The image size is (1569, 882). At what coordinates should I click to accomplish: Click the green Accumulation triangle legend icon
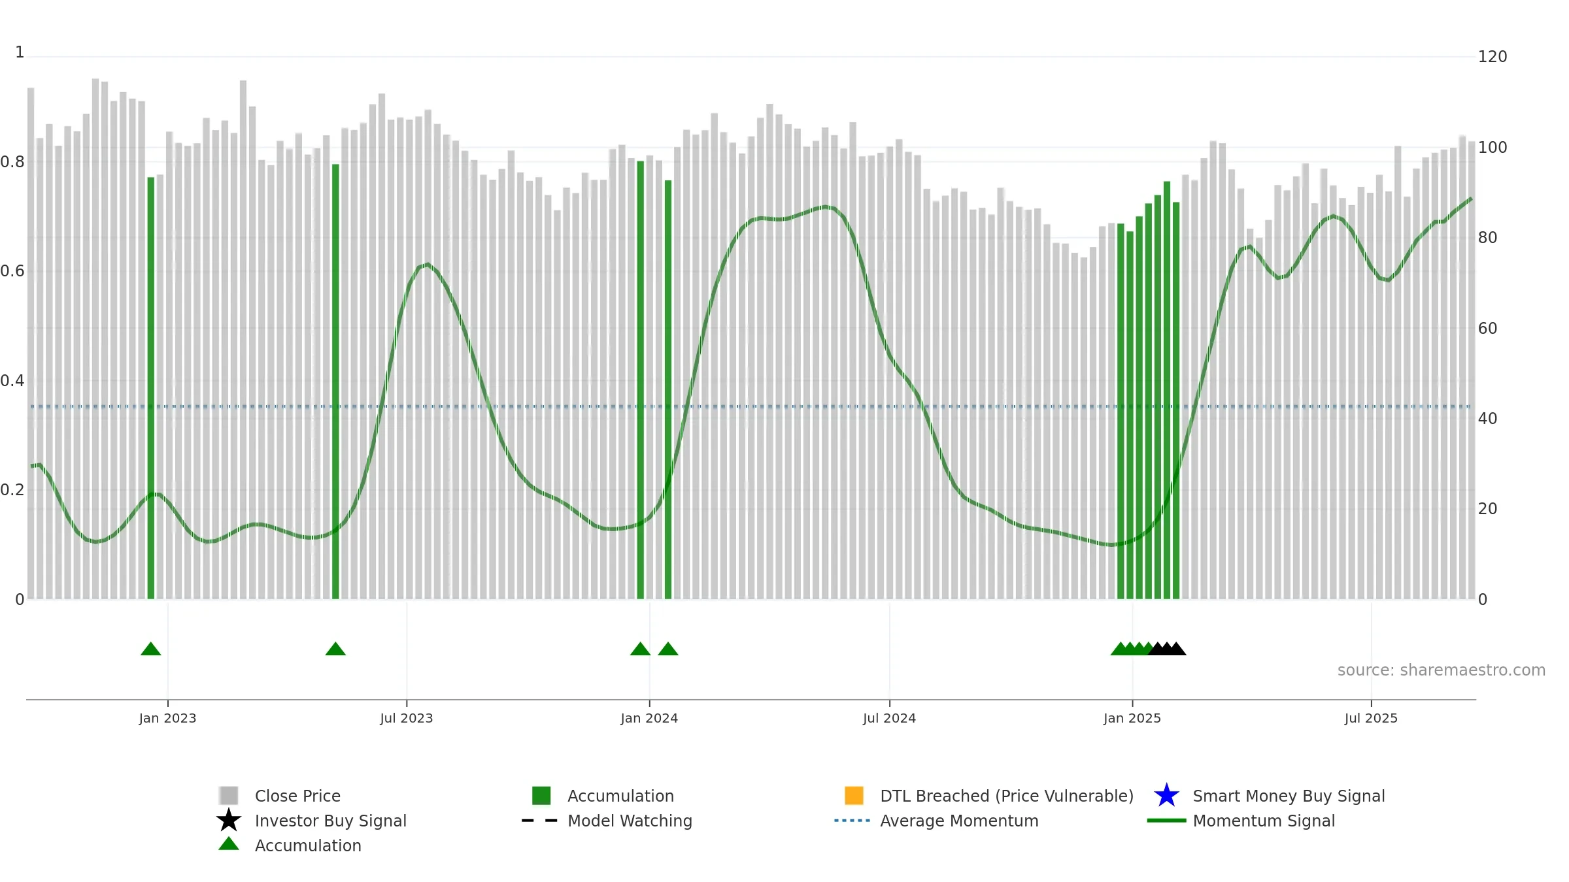point(229,843)
